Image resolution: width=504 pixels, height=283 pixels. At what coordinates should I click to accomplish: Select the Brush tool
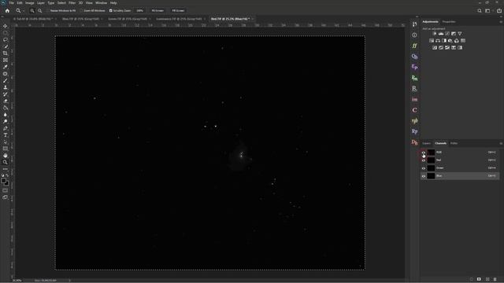coord(6,80)
